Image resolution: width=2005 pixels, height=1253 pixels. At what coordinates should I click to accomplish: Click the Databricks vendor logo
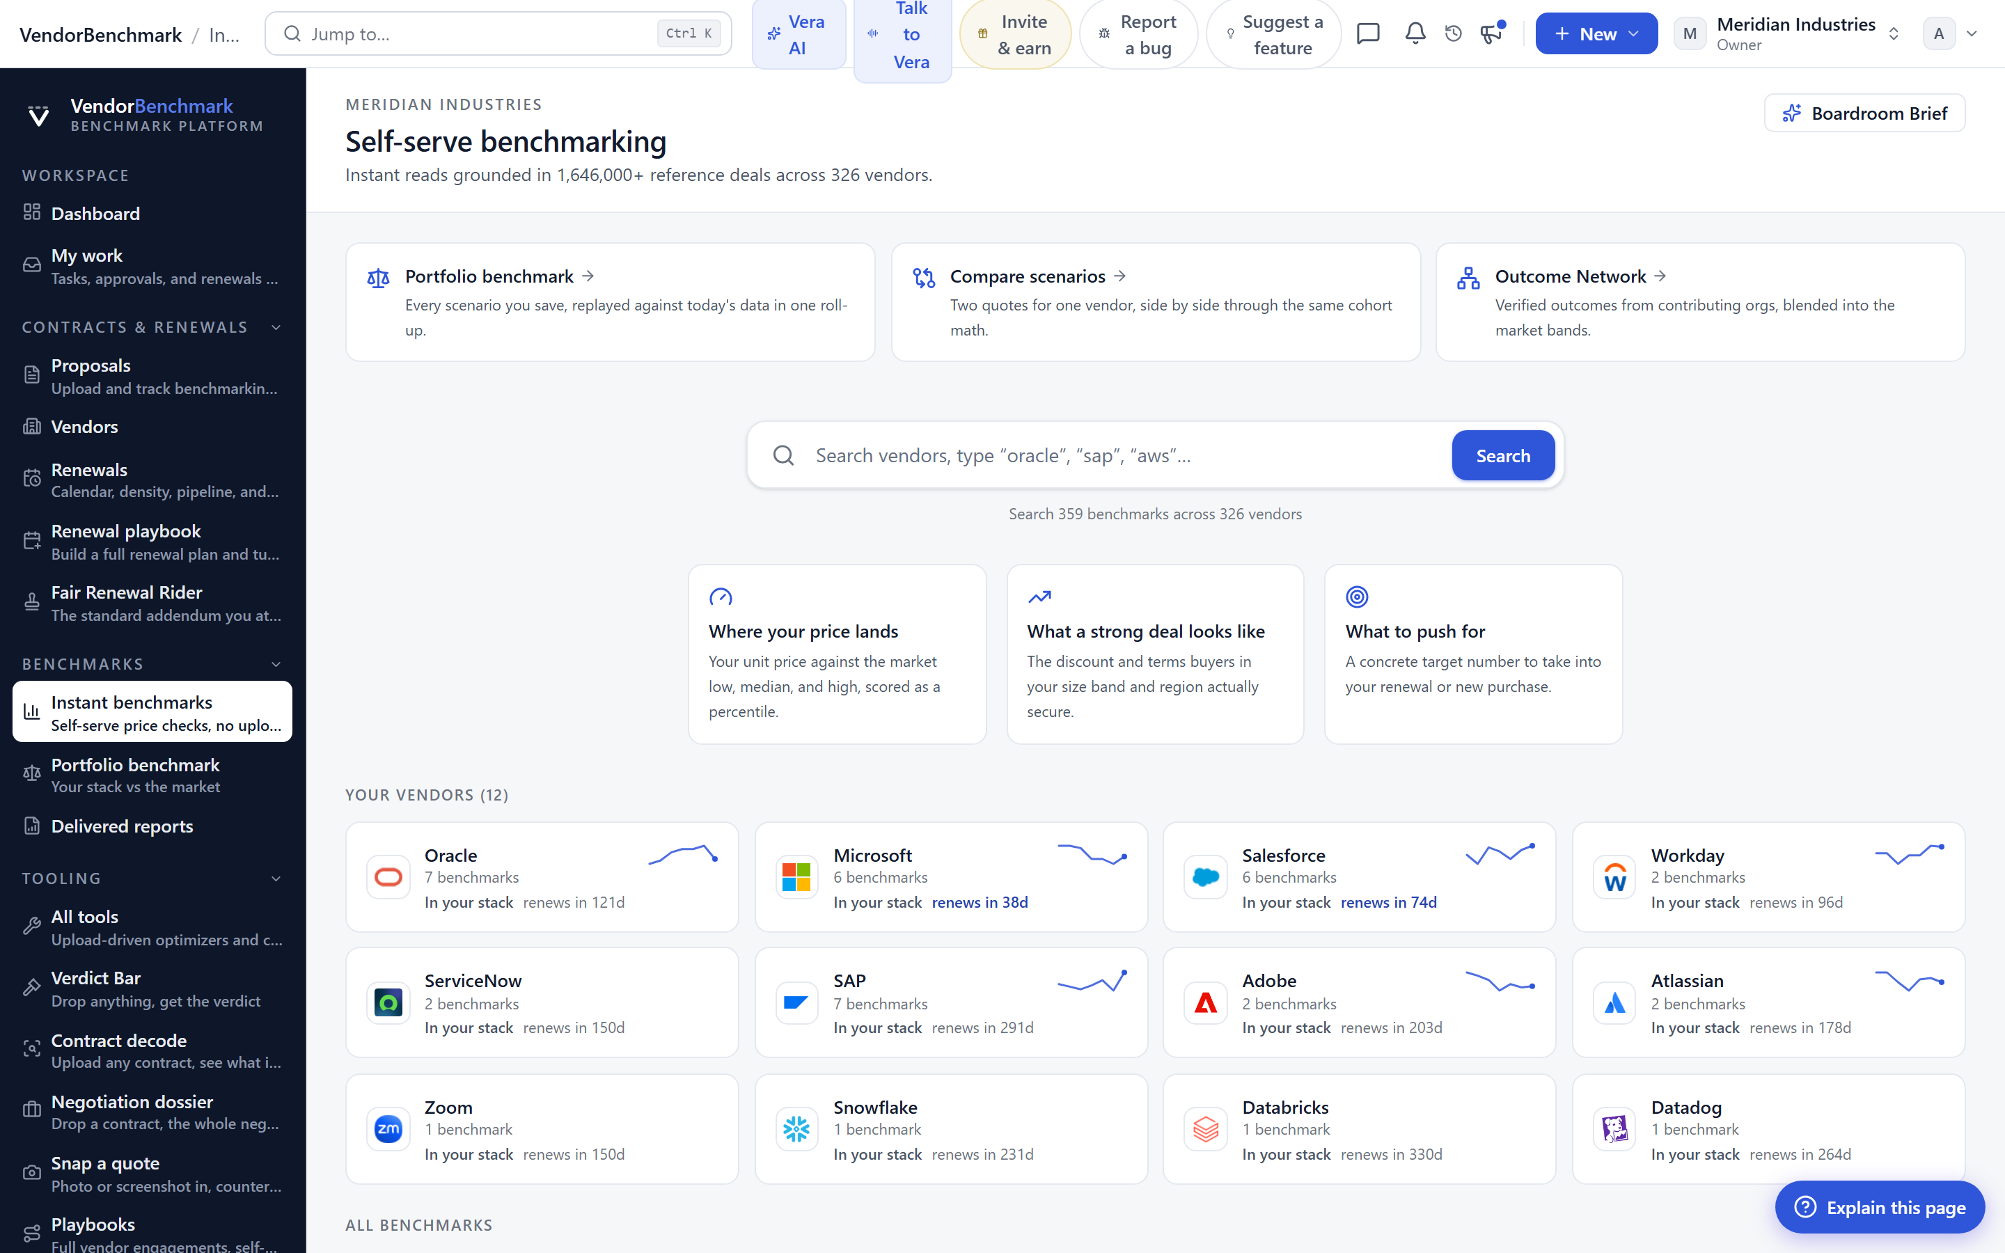pyautogui.click(x=1206, y=1128)
